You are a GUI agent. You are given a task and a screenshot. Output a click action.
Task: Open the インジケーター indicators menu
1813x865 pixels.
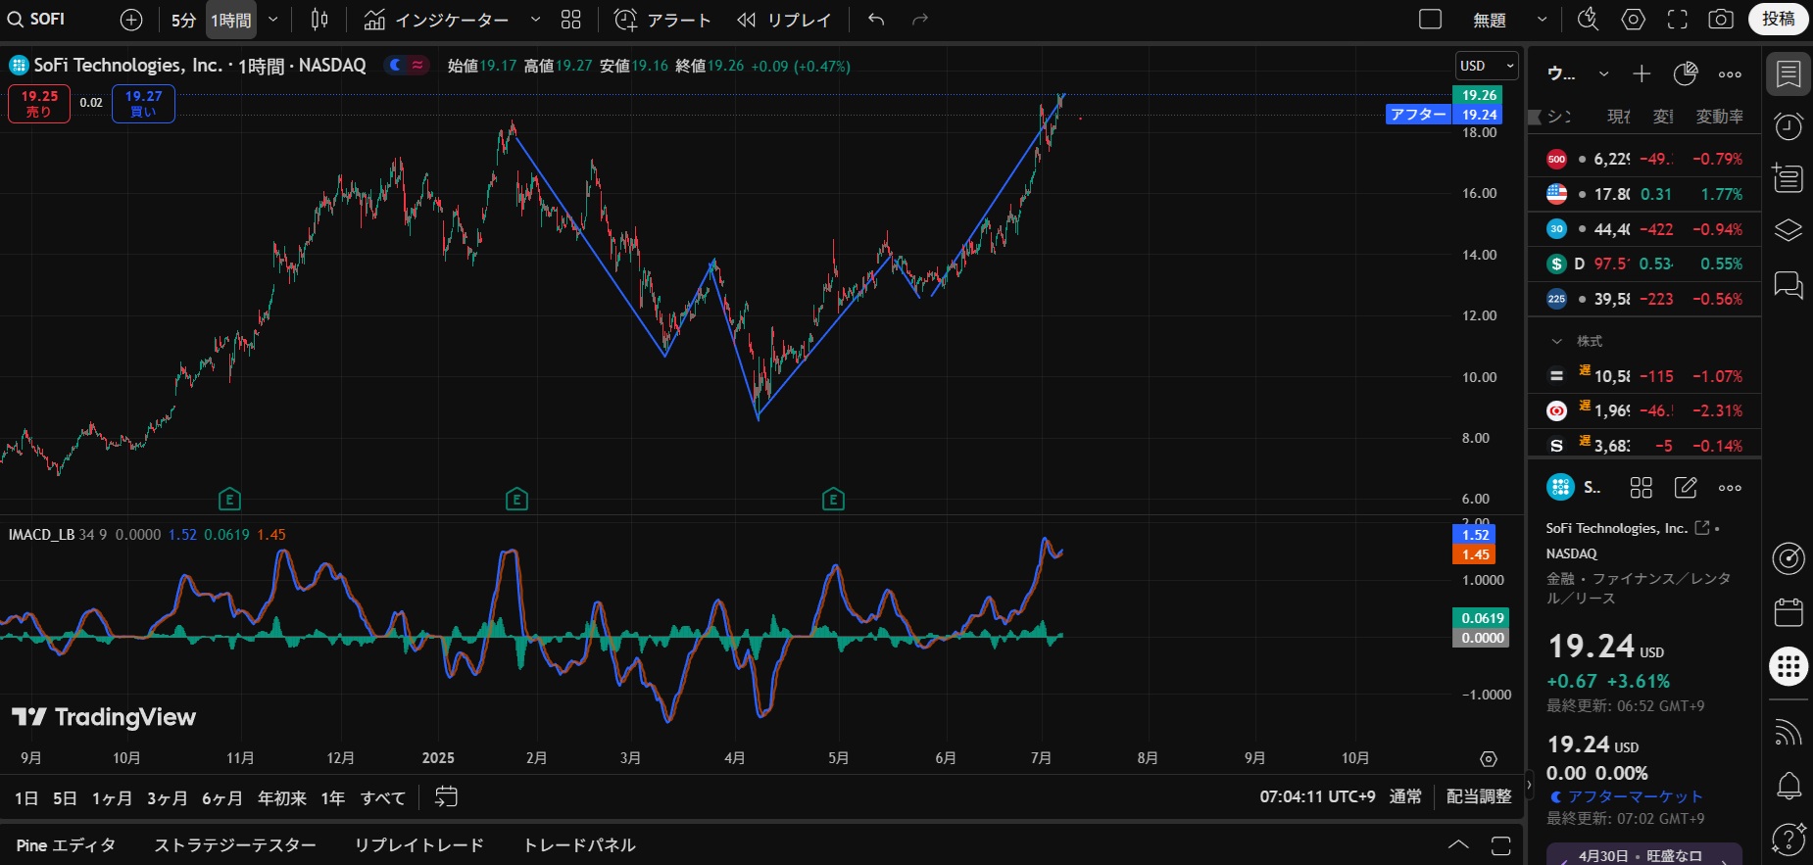tap(437, 20)
